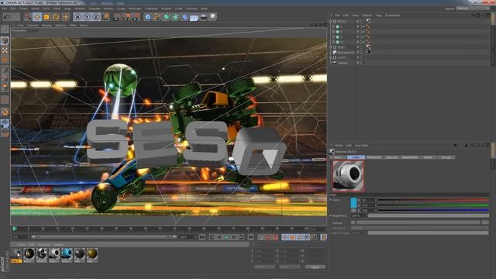Click the Render View icon
The height and width of the screenshot is (279, 496).
(x=117, y=17)
